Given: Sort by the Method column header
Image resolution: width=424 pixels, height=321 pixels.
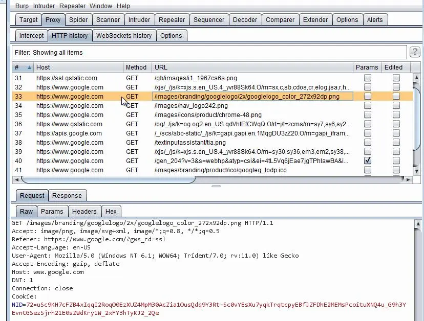Looking at the screenshot, I should pos(136,67).
